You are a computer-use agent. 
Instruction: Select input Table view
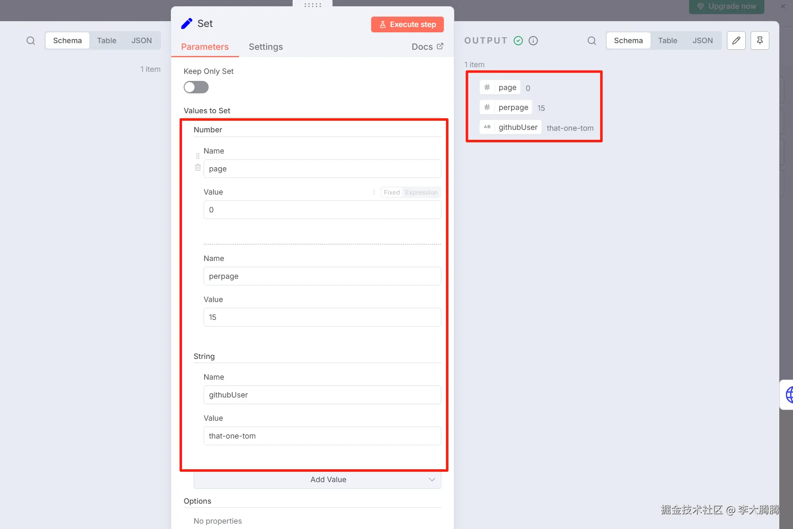pyautogui.click(x=107, y=41)
